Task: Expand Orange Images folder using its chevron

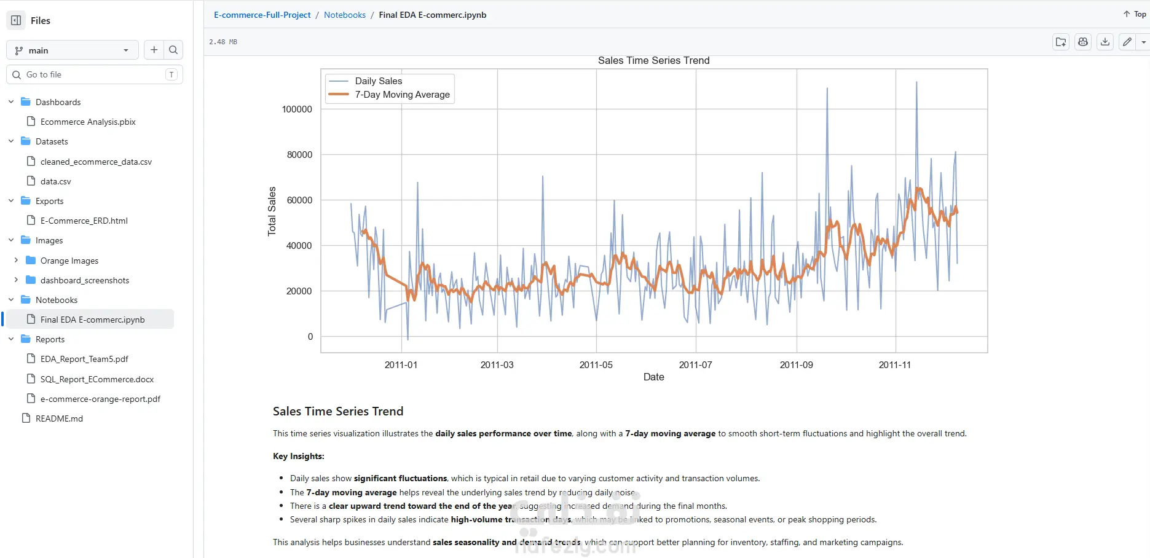Action: 16,261
